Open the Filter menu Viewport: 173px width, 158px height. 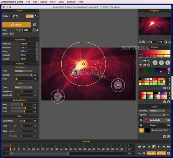coord(53,2)
